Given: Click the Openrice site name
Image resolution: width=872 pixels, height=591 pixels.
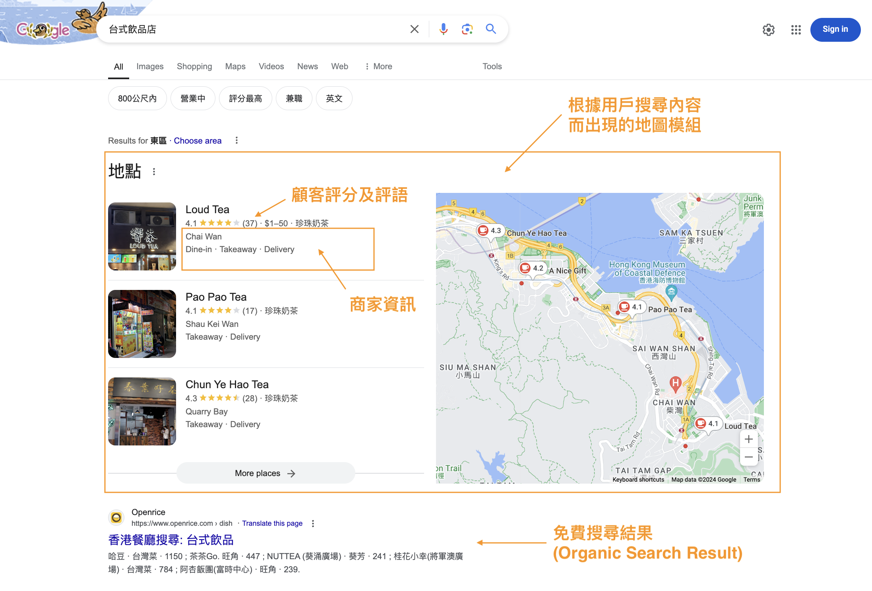Looking at the screenshot, I should 148,512.
